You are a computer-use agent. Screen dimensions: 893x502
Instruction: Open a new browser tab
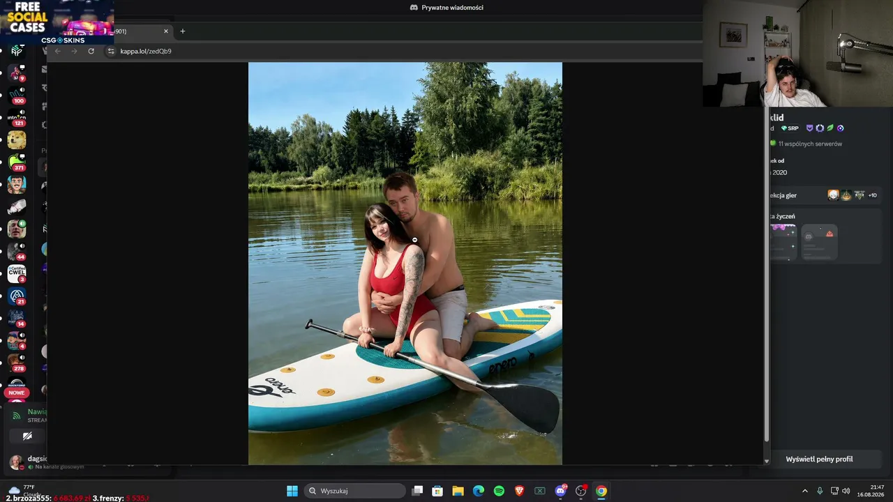(x=183, y=31)
